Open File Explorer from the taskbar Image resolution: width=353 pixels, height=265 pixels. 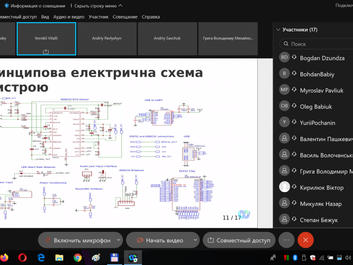click(59, 257)
